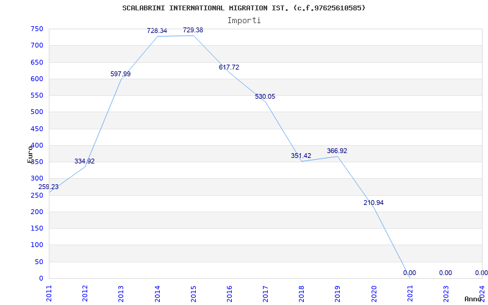The width and height of the screenshot is (488, 305).
Task: Click the 2023 x-axis year label
Action: point(446,294)
